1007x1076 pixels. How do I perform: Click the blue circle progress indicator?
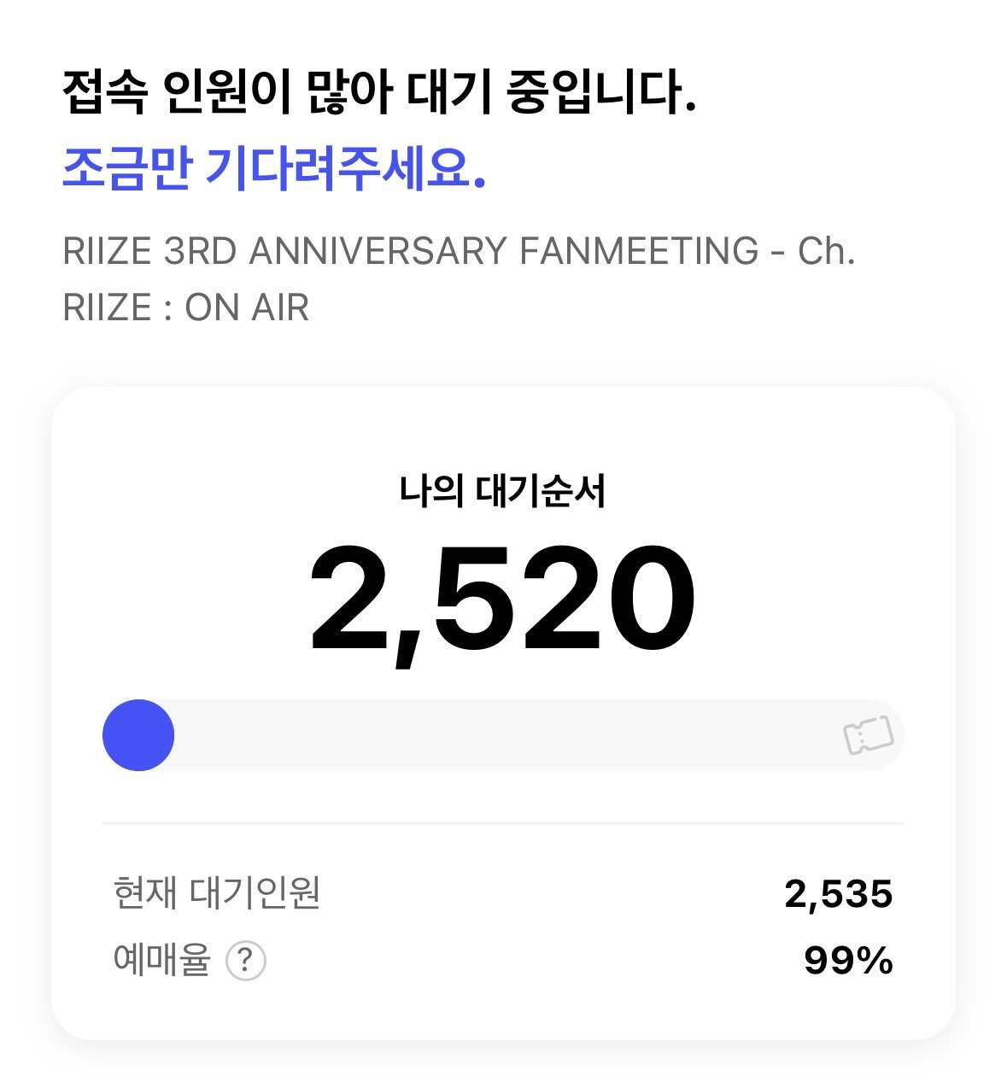click(x=138, y=735)
